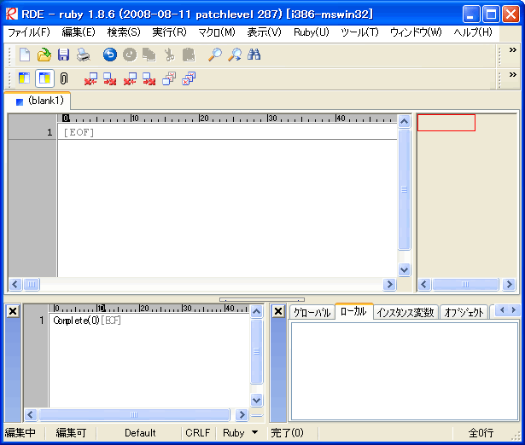525x445 pixels.
Task: Click the clipboard paste icon
Action: [189, 55]
